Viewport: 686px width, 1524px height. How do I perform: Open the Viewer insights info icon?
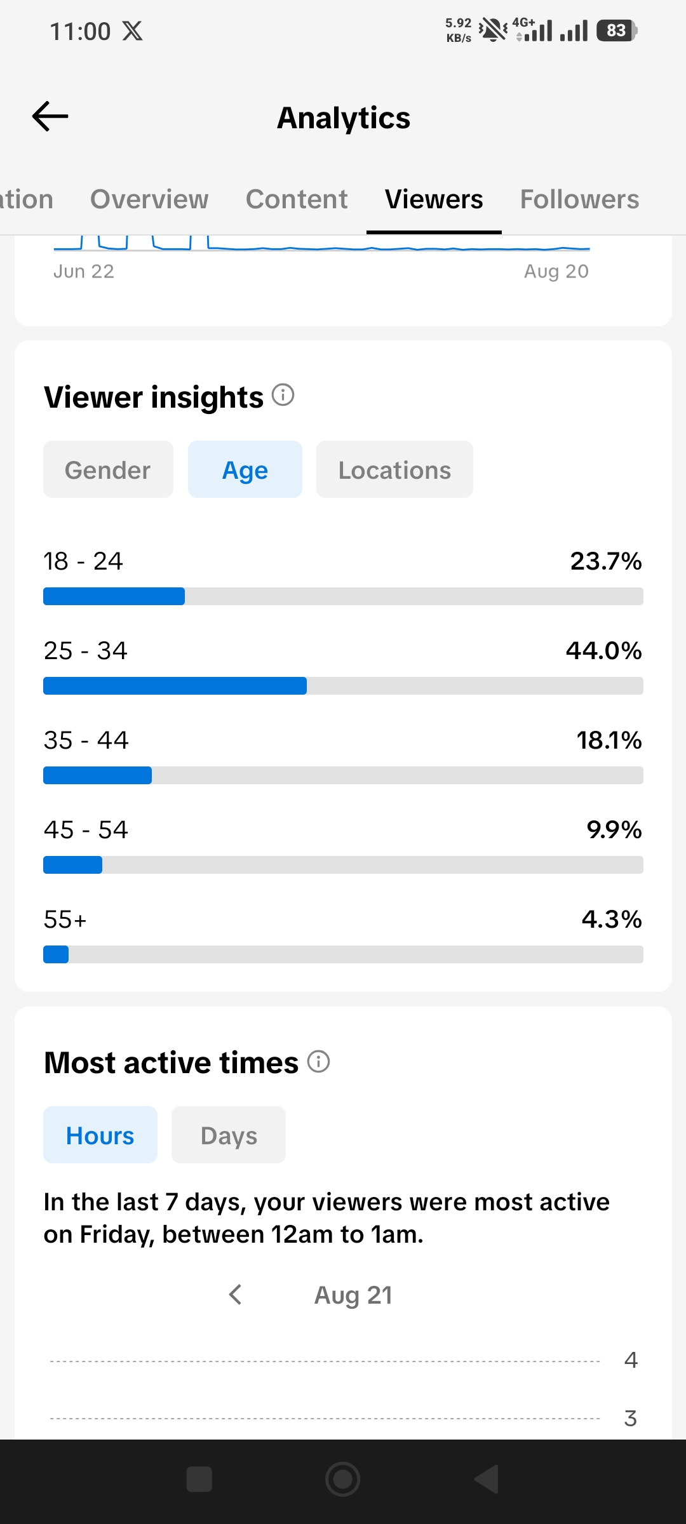point(283,395)
